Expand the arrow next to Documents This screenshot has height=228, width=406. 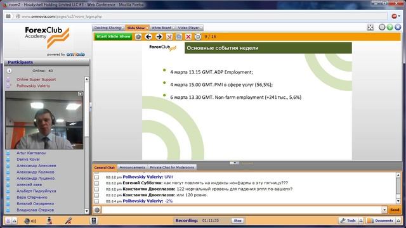point(398,220)
